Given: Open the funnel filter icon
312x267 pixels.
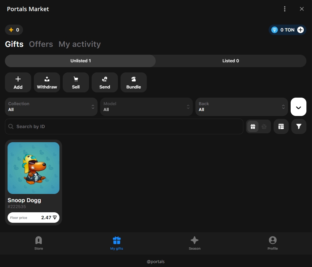Looking at the screenshot, I should (299, 126).
